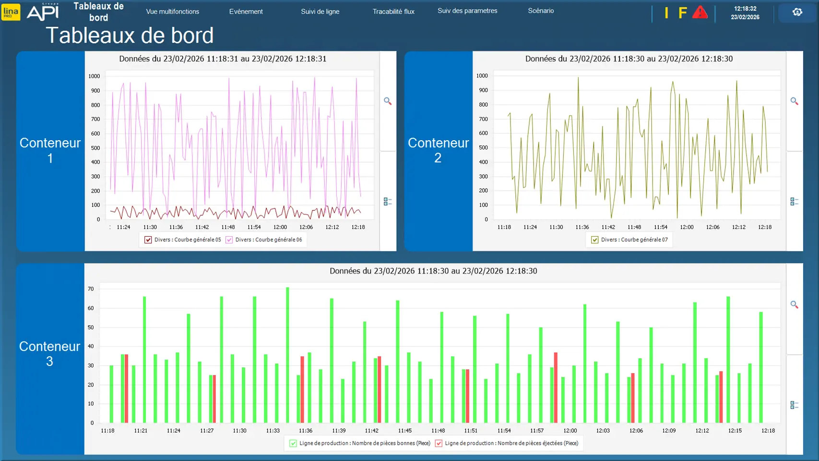Click the zoom magnifier in Conteneur 1 chart
Viewport: 819px width, 461px height.
[388, 101]
